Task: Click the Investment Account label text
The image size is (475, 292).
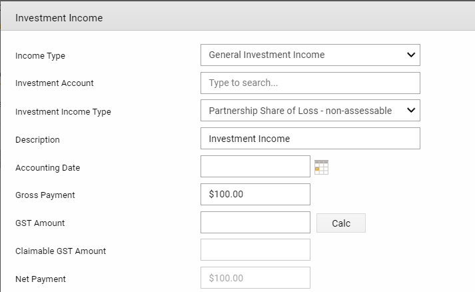Action: pos(55,83)
